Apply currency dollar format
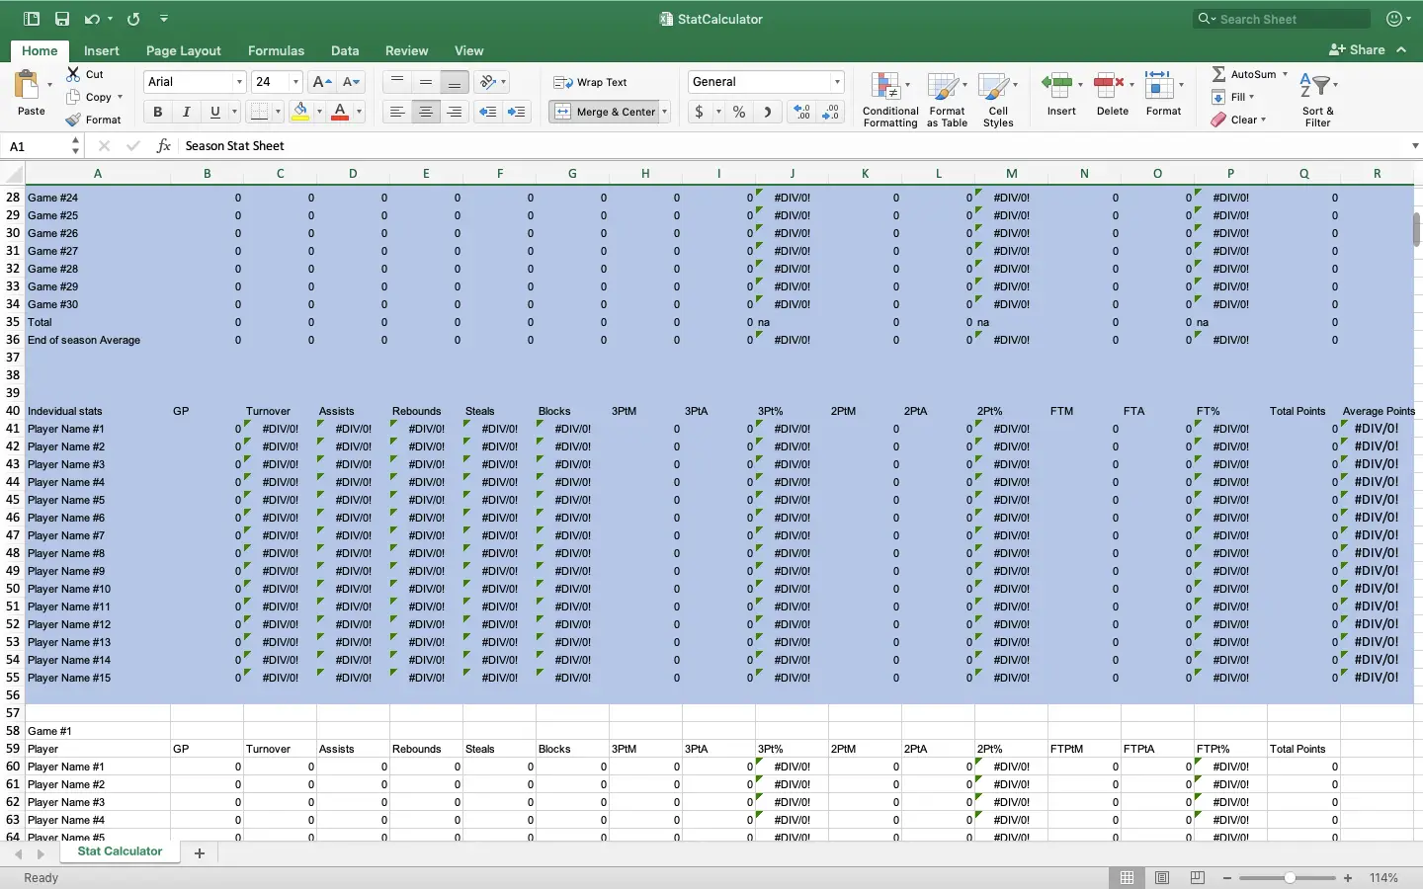 click(699, 112)
